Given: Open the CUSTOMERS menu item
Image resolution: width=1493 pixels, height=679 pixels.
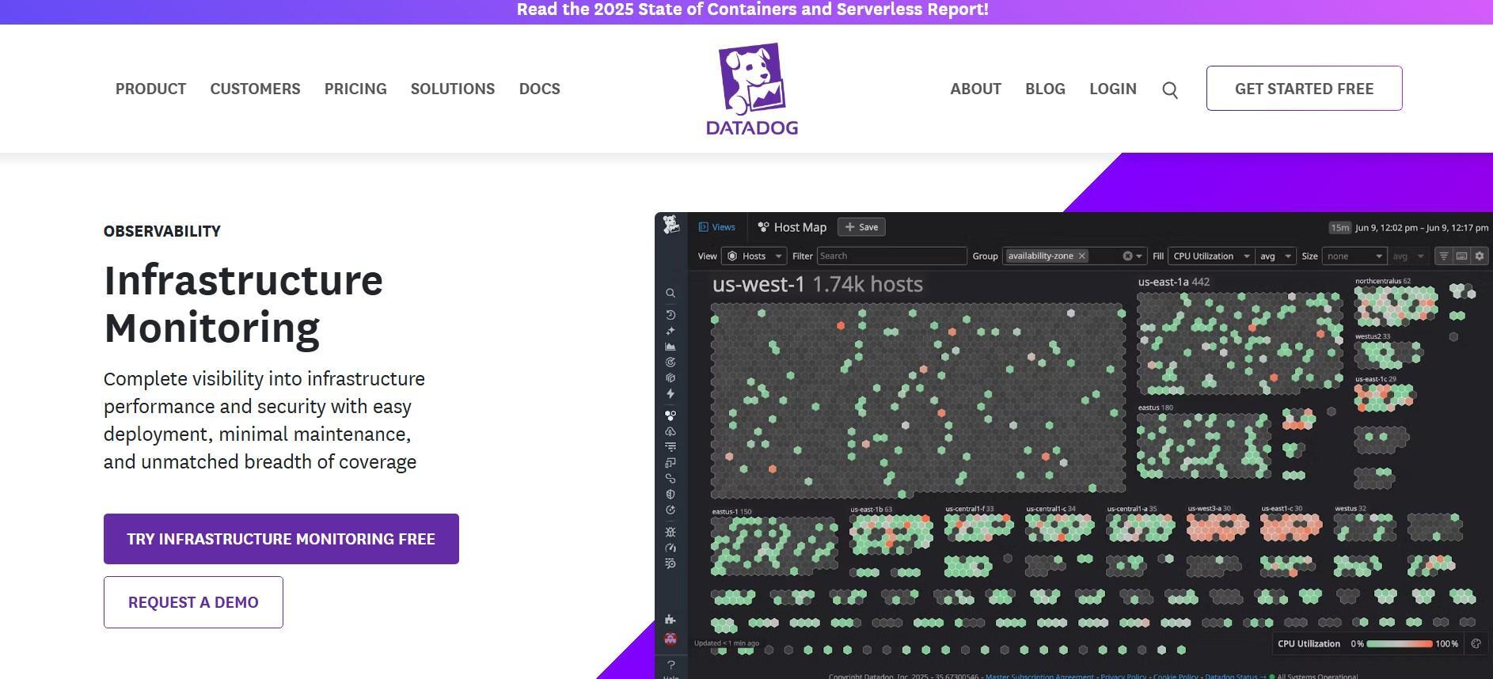Looking at the screenshot, I should pyautogui.click(x=255, y=89).
